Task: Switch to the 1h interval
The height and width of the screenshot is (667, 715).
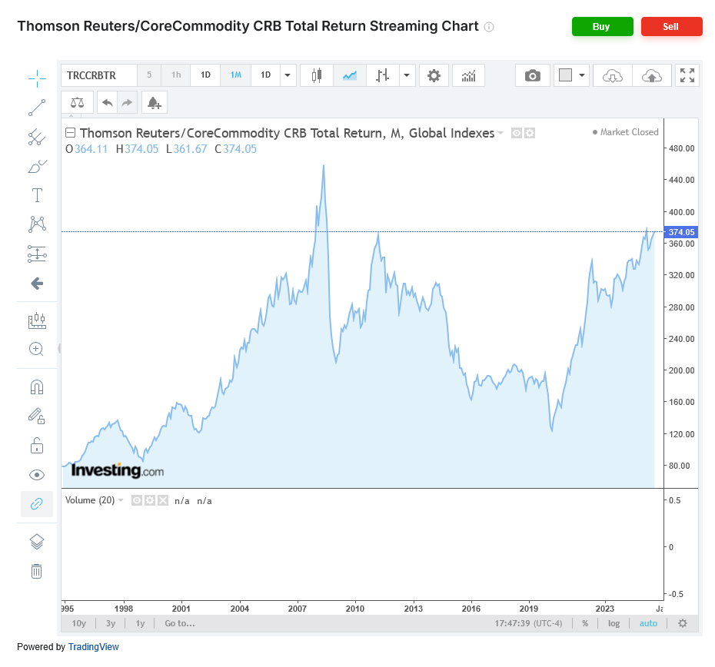Action: pyautogui.click(x=176, y=75)
